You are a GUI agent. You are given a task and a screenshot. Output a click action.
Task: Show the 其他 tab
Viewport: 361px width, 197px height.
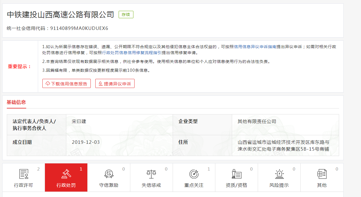(322, 177)
